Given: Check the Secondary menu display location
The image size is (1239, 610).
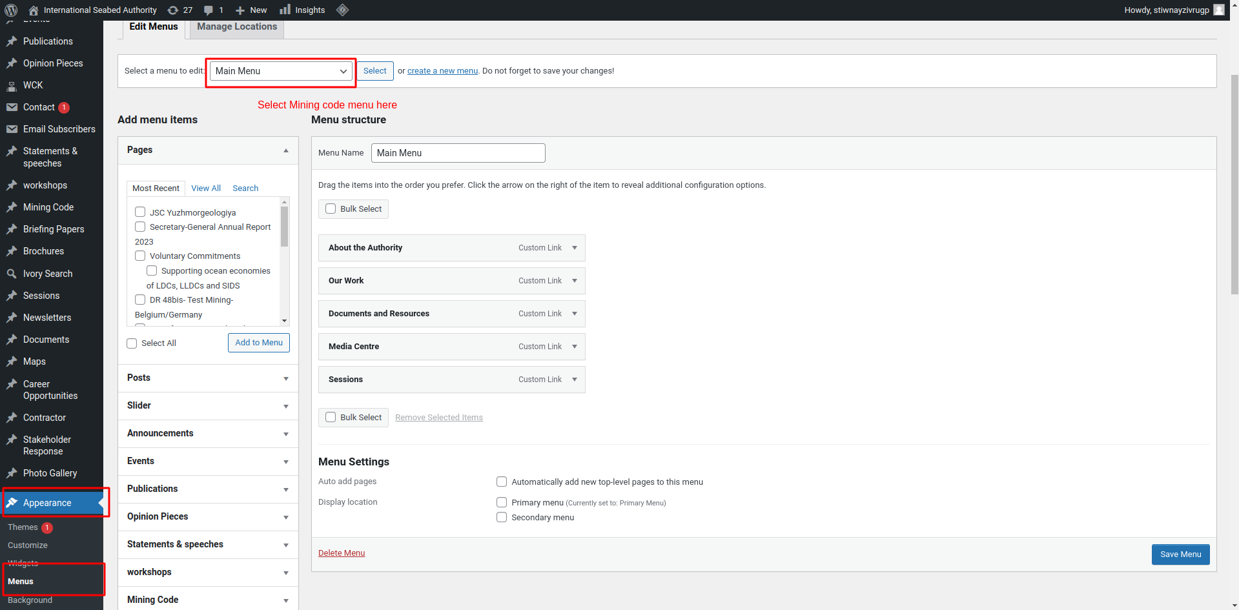Looking at the screenshot, I should click(x=502, y=517).
